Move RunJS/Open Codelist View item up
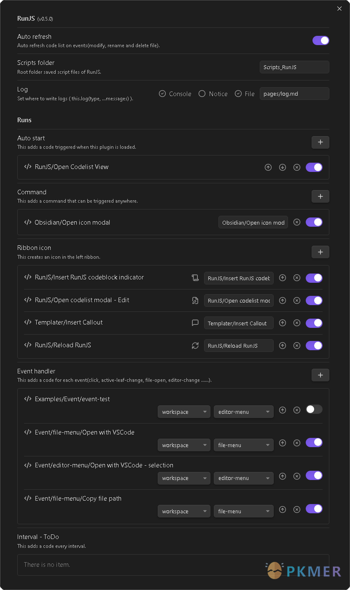This screenshot has height=590, width=350. (268, 167)
